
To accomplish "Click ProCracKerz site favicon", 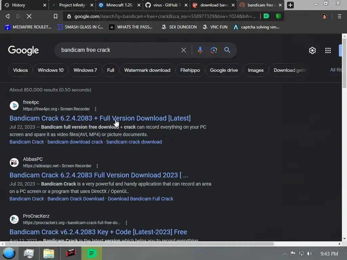I will [x=14, y=219].
